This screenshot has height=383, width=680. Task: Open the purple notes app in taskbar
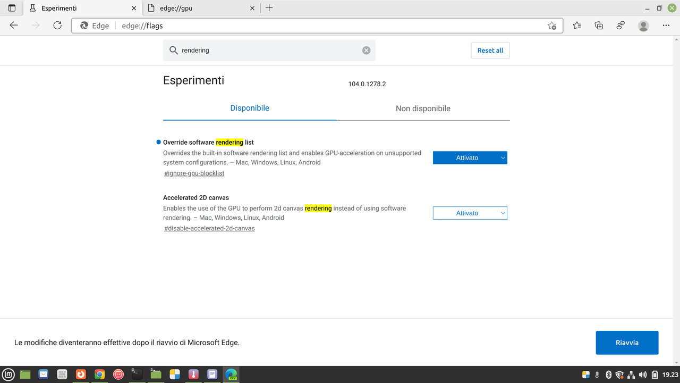click(212, 374)
